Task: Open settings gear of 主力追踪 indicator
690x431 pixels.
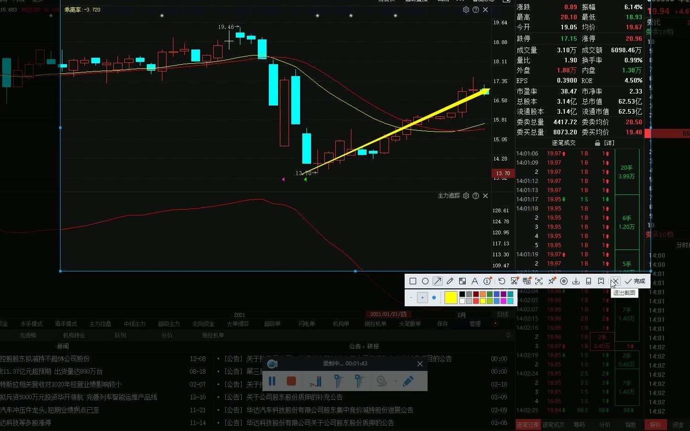Action: click(x=466, y=196)
